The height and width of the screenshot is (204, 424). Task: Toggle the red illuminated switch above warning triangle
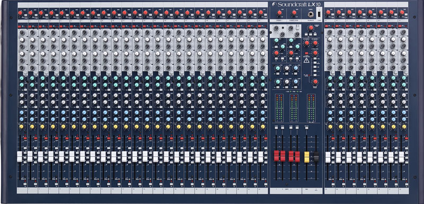pyautogui.click(x=307, y=53)
